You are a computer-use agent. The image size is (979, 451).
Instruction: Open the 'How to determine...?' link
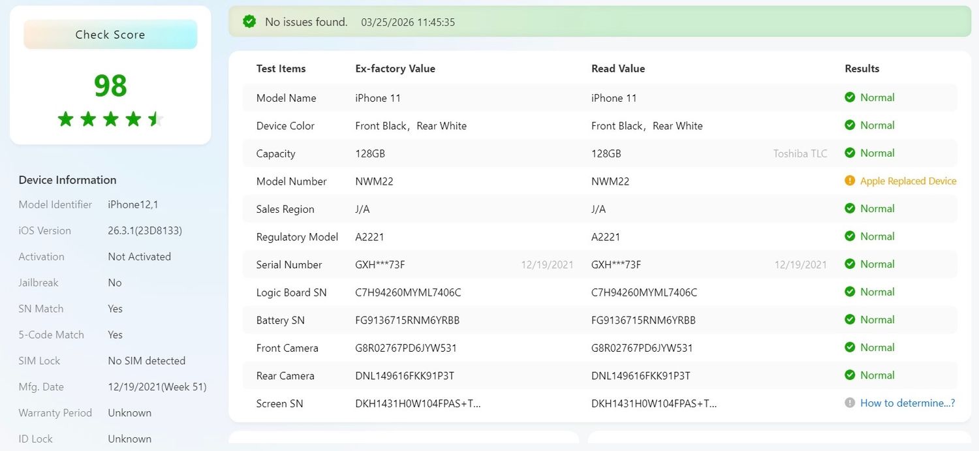coord(907,403)
